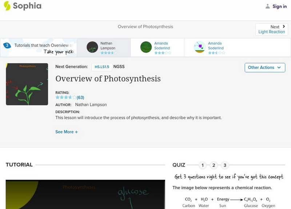Viewport: 291px width, 209px height.
Task: Open the Photosynthesis tutorial video
Action: pyautogui.click(x=84, y=194)
